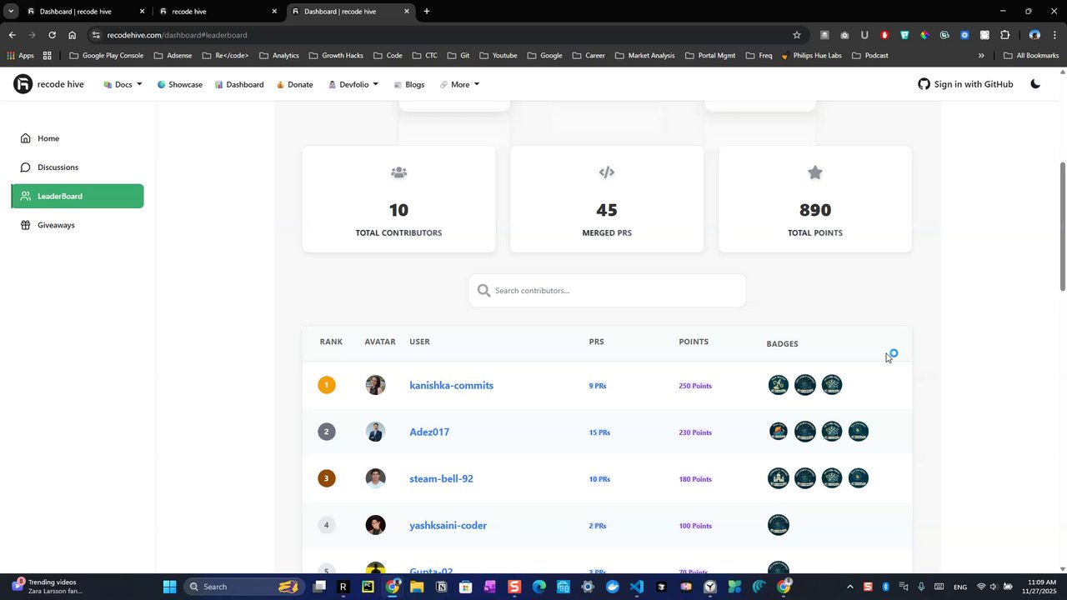The height and width of the screenshot is (600, 1067).
Task: Open File Explorer from the taskbar
Action: 417,587
